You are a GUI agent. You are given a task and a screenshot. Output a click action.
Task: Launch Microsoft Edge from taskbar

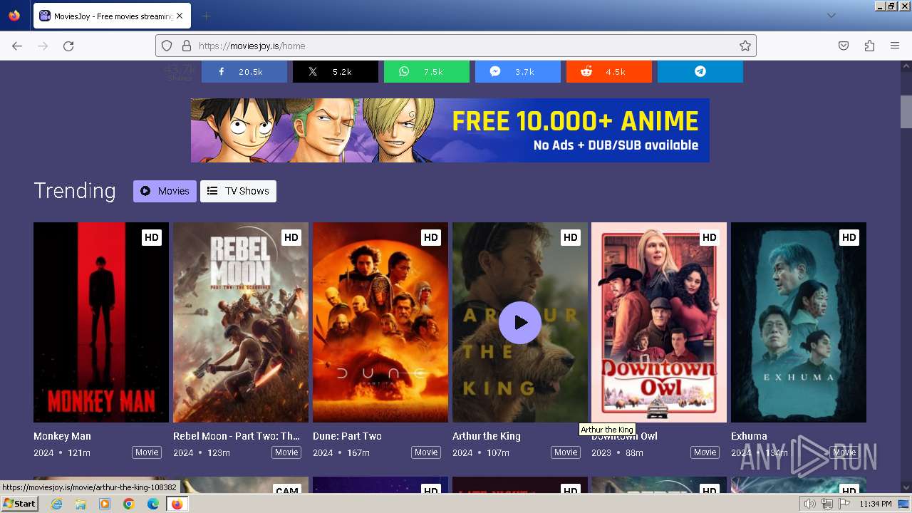pyautogui.click(x=152, y=504)
